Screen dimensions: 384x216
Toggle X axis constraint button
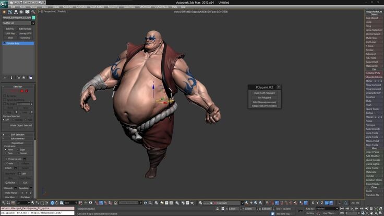point(313,203)
